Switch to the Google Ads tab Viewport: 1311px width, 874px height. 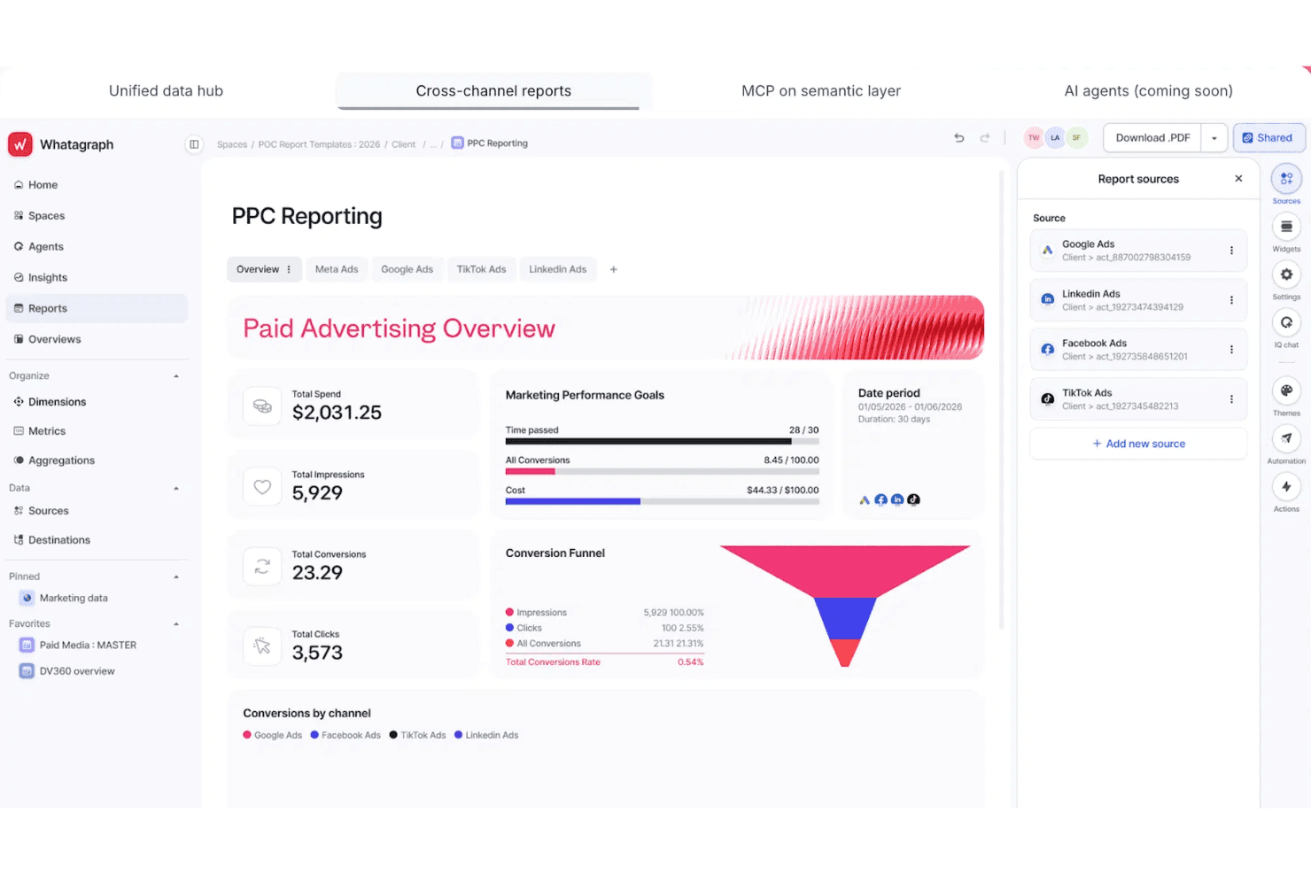coord(407,269)
